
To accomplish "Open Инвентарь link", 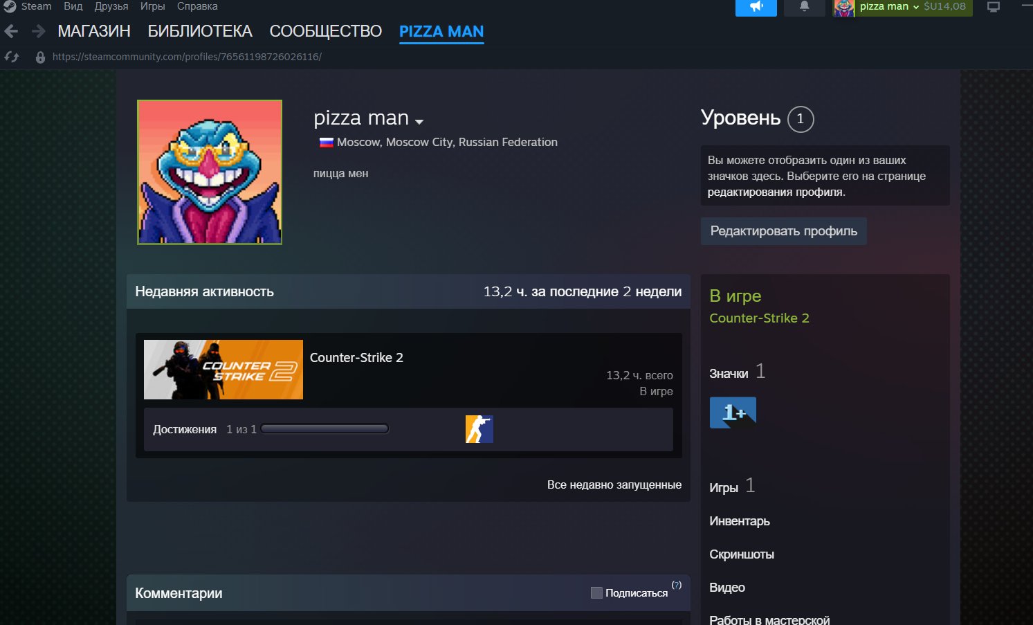I will click(x=740, y=521).
